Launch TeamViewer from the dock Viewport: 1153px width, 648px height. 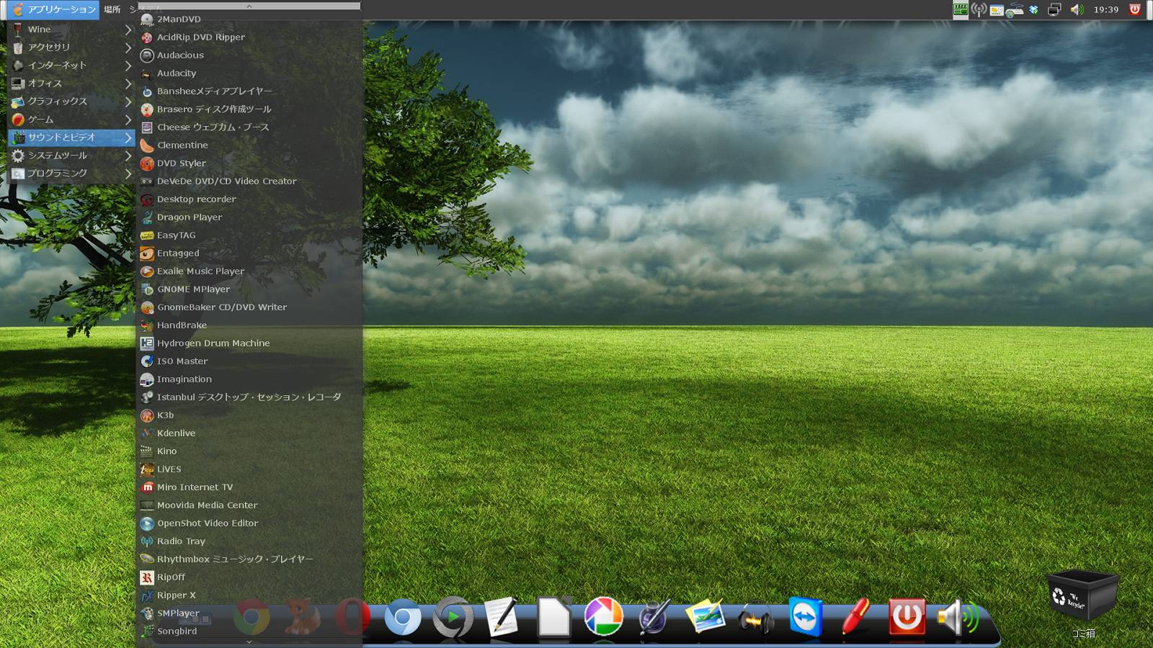pos(805,617)
